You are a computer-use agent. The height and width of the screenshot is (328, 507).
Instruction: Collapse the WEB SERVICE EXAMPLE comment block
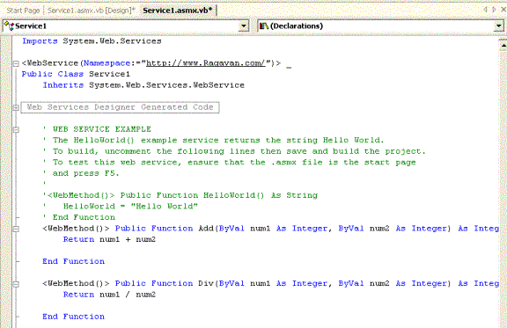pyautogui.click(x=16, y=129)
